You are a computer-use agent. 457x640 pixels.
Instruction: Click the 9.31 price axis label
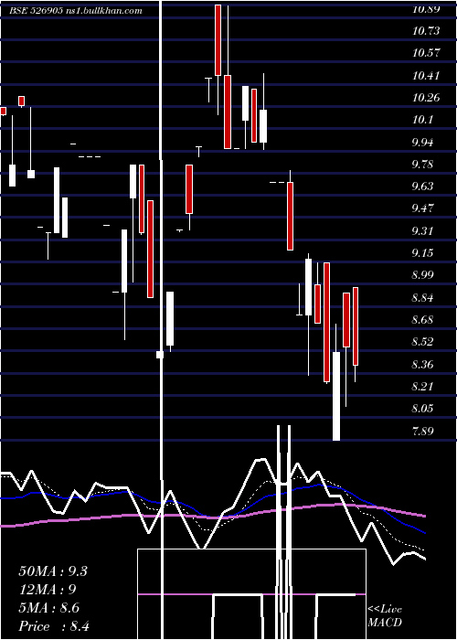(x=422, y=231)
